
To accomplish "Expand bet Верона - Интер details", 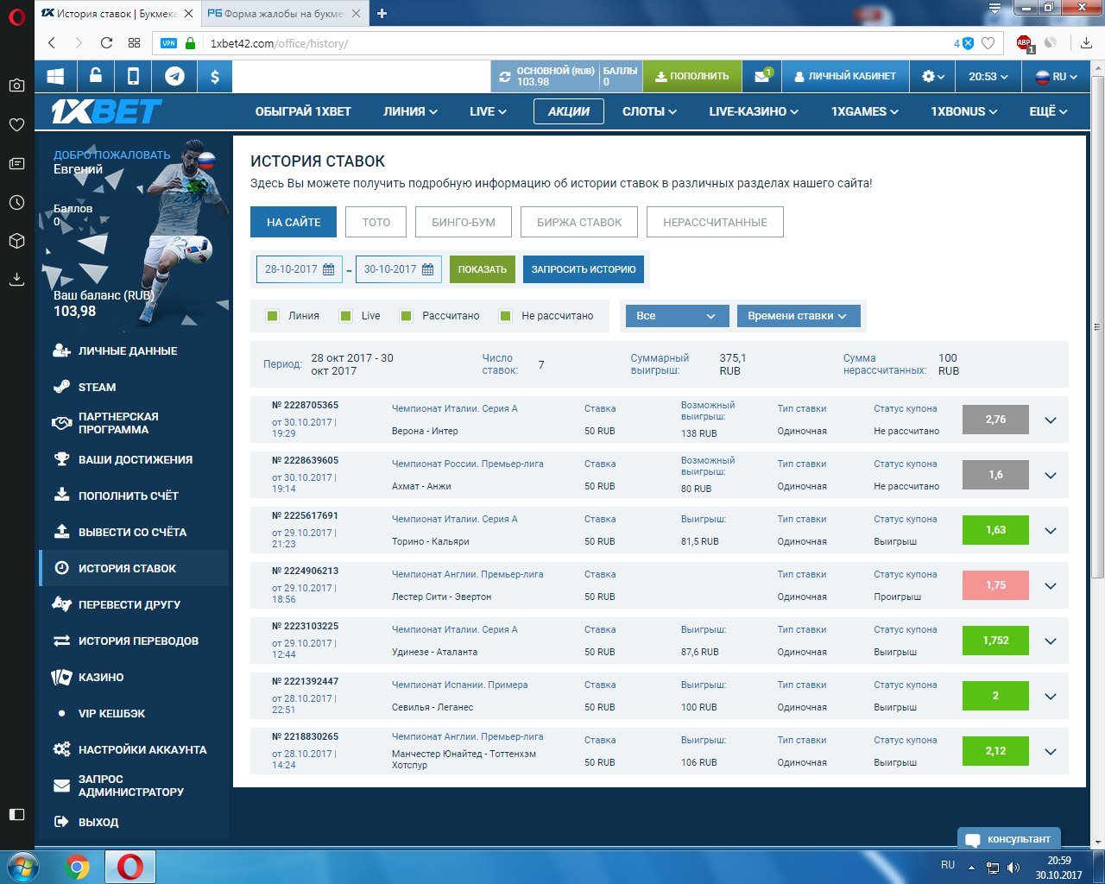I will tap(1051, 420).
